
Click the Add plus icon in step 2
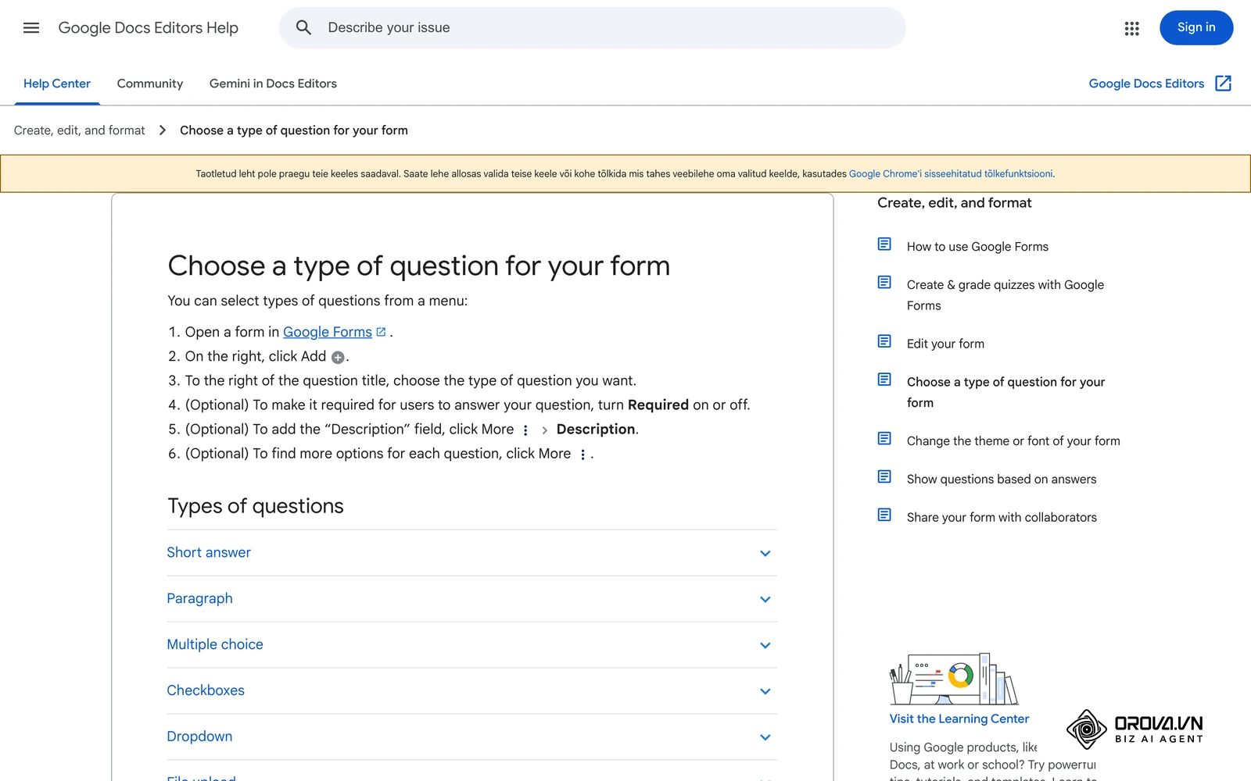(338, 358)
